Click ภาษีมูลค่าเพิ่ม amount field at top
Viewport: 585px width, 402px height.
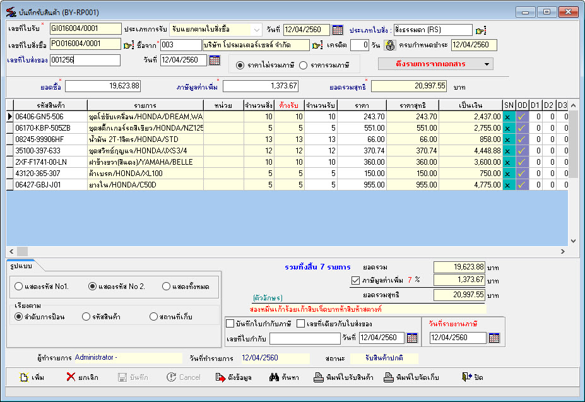click(261, 86)
